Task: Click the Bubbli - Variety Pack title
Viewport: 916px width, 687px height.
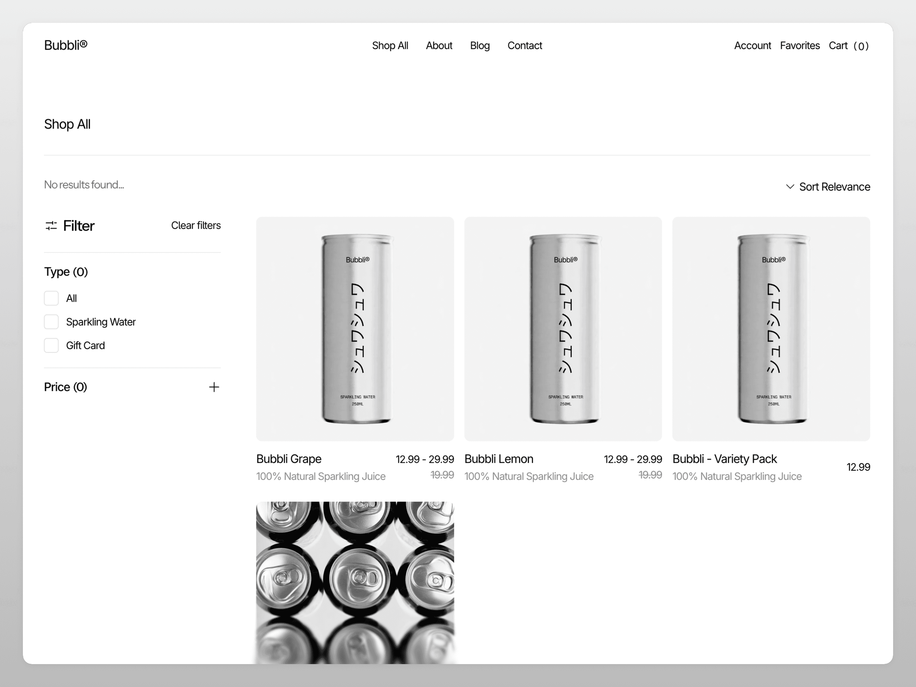Action: click(724, 459)
